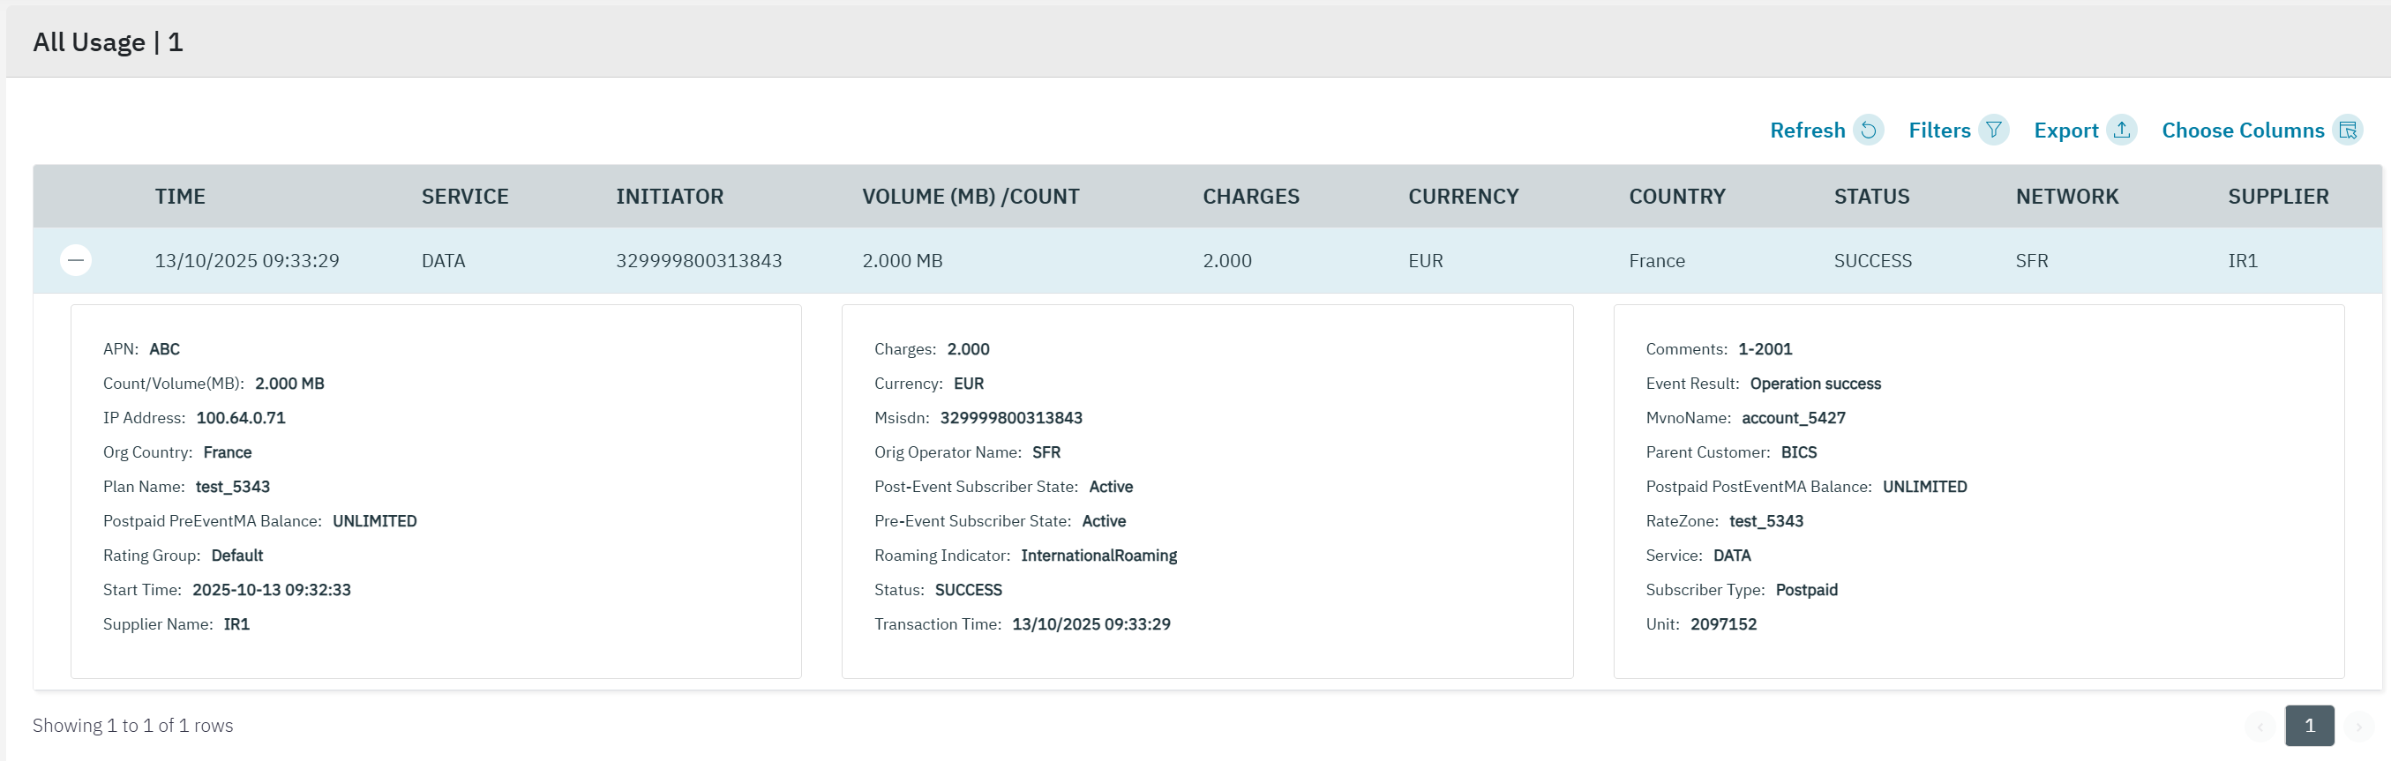Select page 1 in pagination

click(x=2309, y=726)
